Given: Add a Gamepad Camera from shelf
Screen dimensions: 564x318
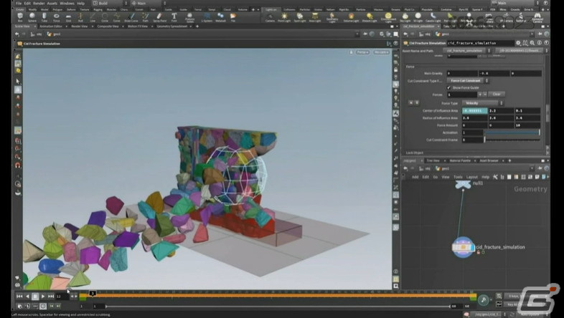Looking at the screenshot, I should [x=537, y=17].
